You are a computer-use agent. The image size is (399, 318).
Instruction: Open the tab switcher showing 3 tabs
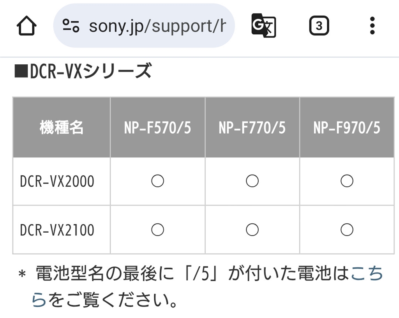click(x=319, y=26)
